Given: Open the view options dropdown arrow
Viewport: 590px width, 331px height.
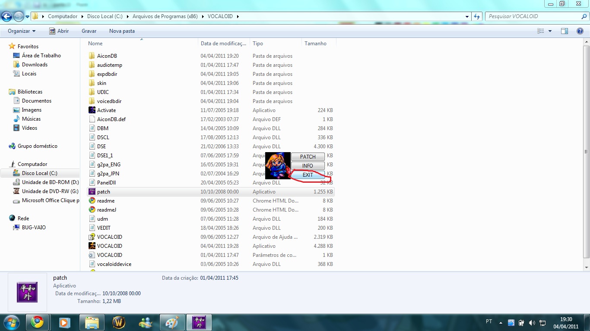Looking at the screenshot, I should (550, 31).
